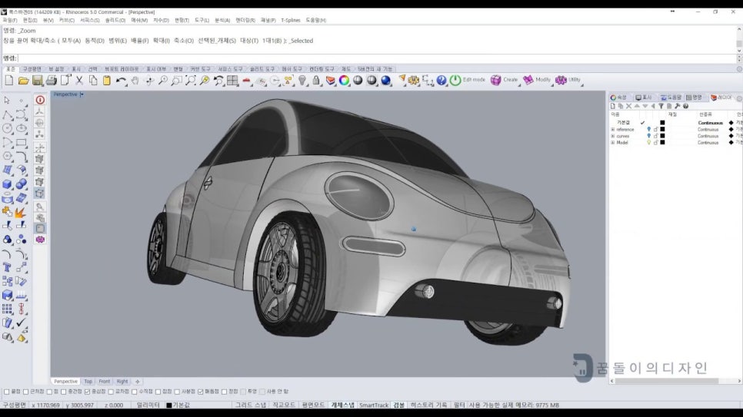Click the color wheel properties icon
This screenshot has width=743, height=417.
tap(344, 81)
